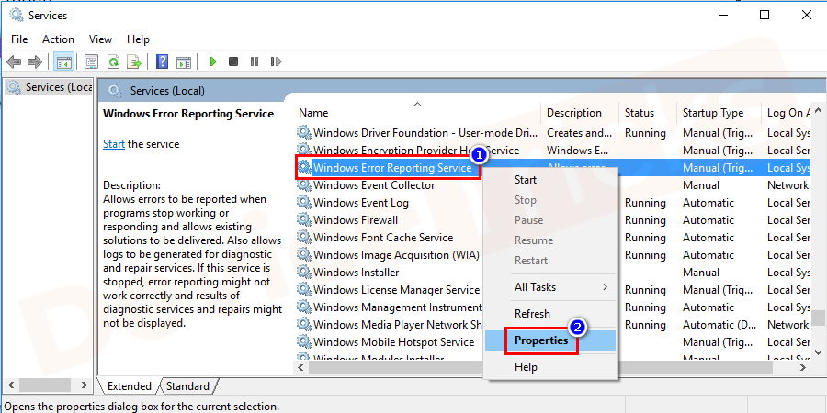Click gear icon of Windows Driver Foundation
This screenshot has width=827, height=413.
click(x=304, y=133)
